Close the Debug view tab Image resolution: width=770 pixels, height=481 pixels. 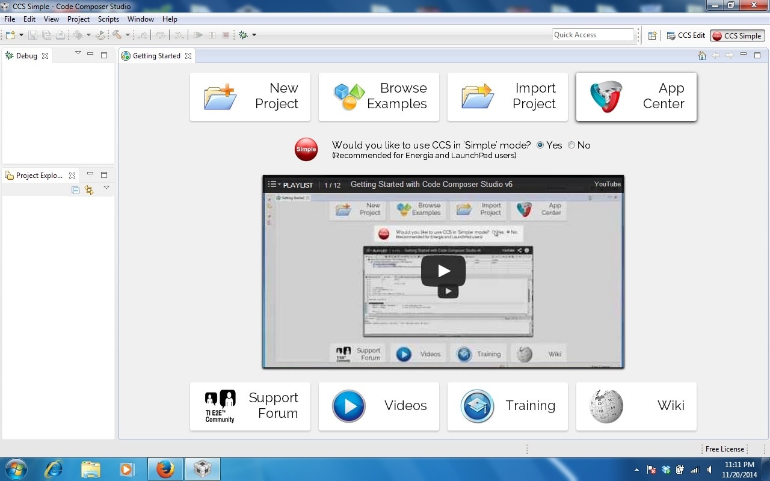[45, 56]
